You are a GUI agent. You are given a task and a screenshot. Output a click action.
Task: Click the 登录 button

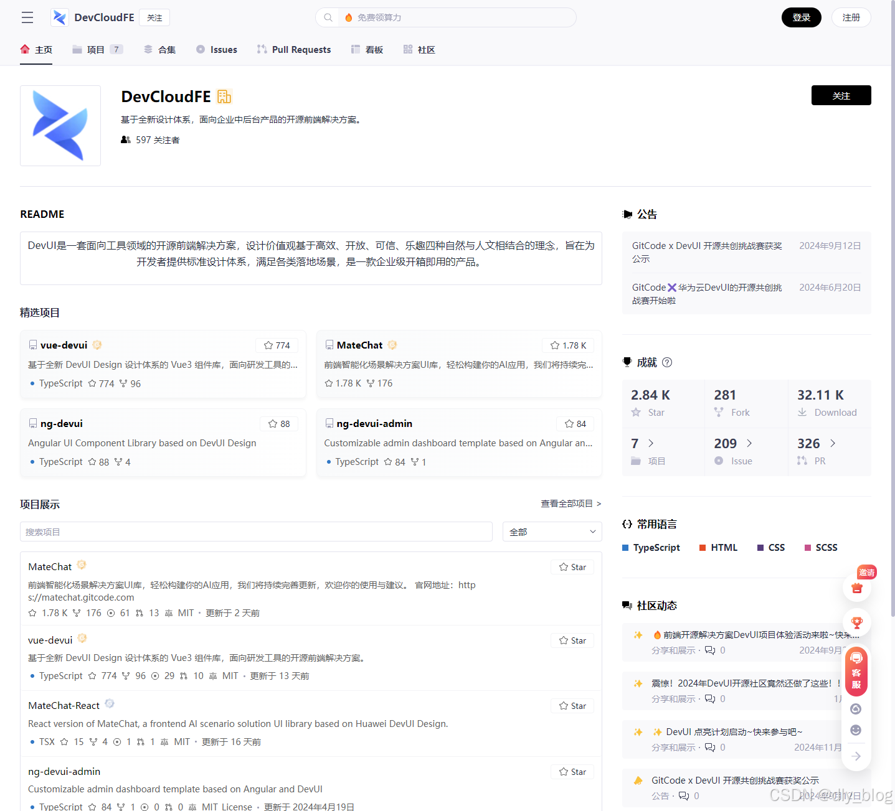click(x=802, y=17)
